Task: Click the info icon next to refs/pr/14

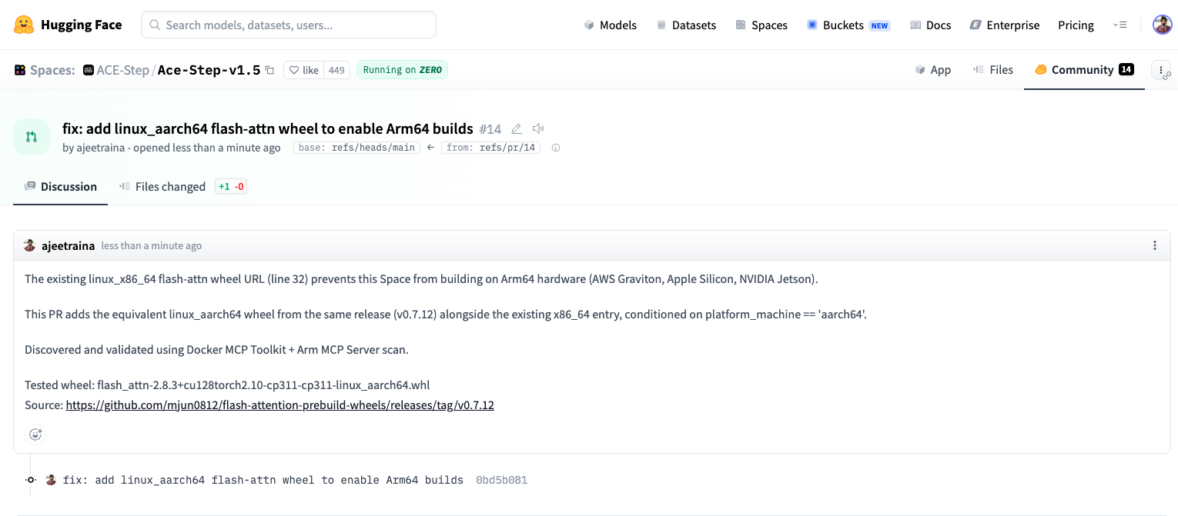Action: coord(555,147)
